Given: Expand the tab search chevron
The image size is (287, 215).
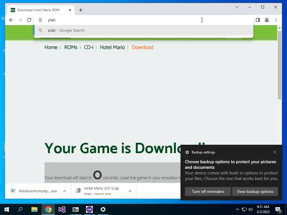Looking at the screenshot, I should (237, 7).
